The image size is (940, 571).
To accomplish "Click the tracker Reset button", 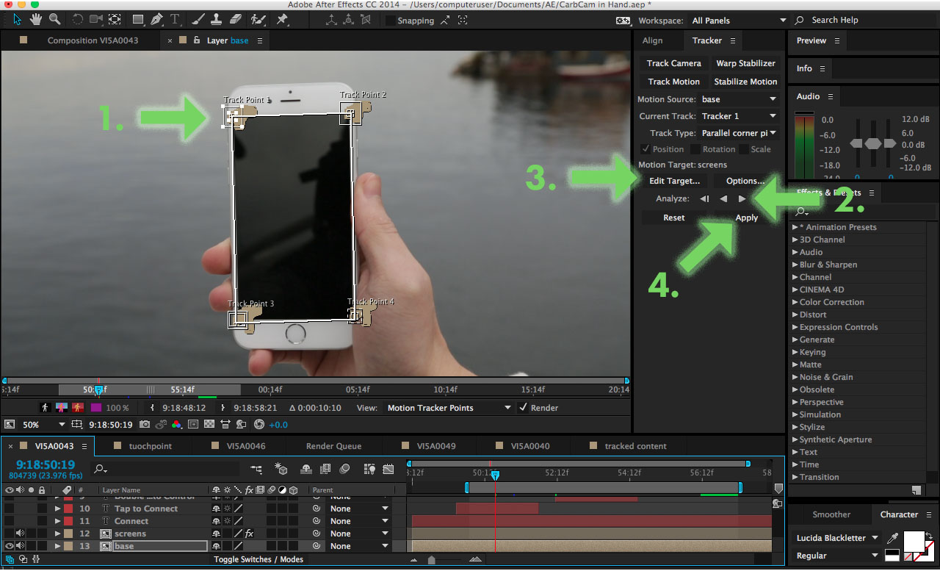I will [673, 218].
